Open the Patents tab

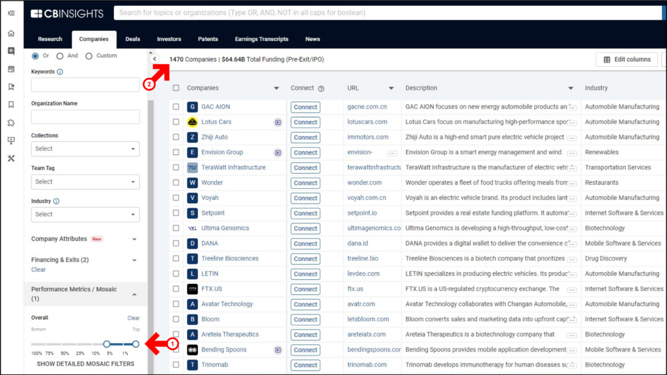point(208,39)
